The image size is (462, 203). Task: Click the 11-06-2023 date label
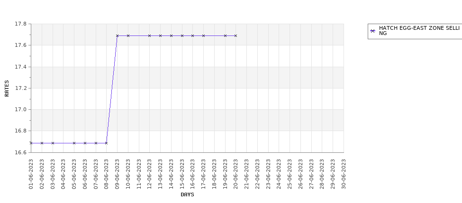(x=139, y=174)
